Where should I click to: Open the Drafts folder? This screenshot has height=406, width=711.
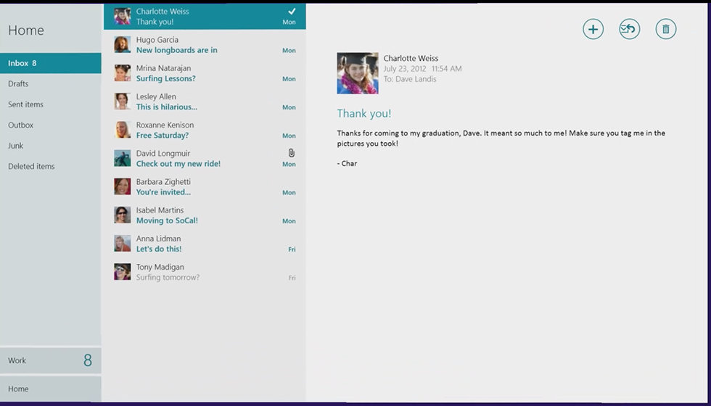[19, 84]
